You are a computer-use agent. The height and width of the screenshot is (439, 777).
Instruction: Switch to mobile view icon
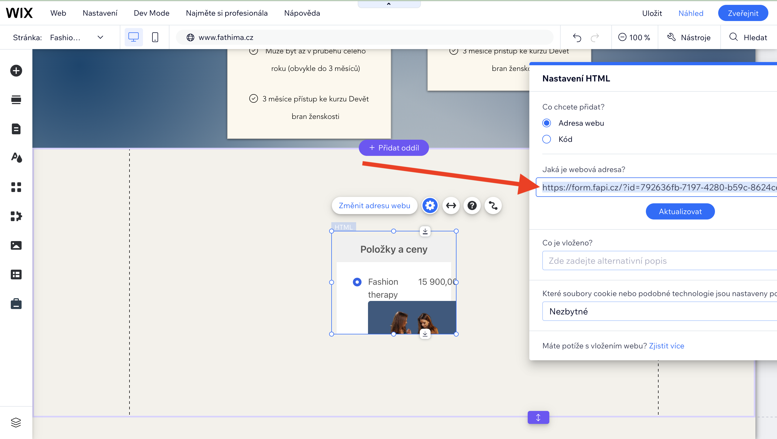155,37
